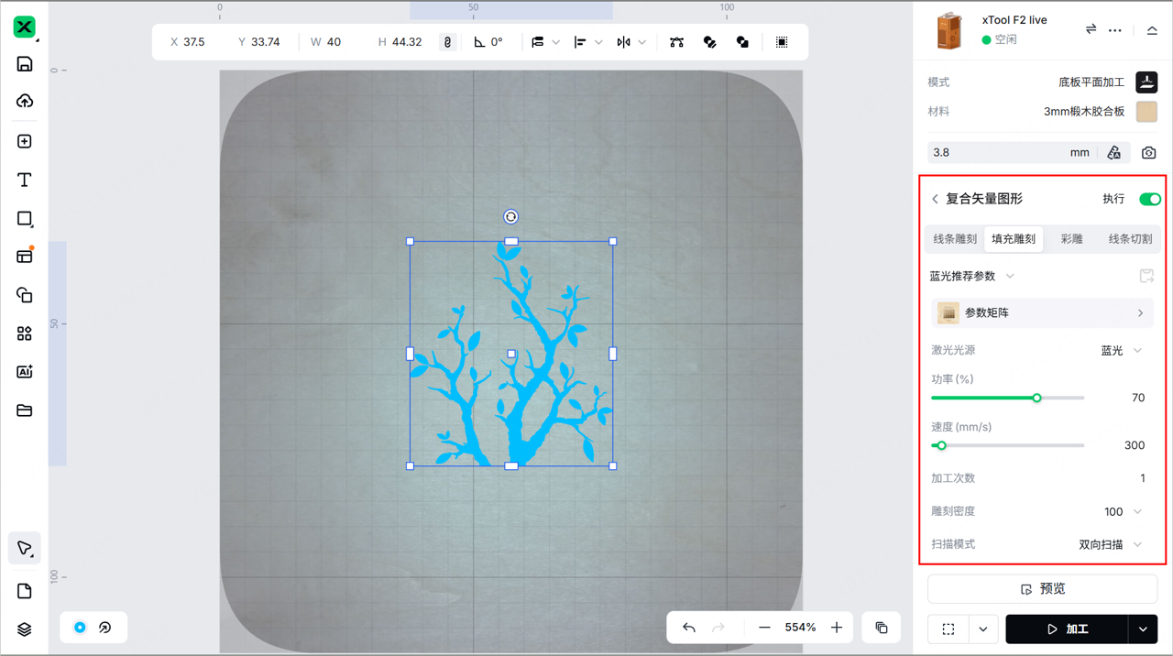1173x656 pixels.
Task: Click the 预览 preview button
Action: [x=1043, y=589]
